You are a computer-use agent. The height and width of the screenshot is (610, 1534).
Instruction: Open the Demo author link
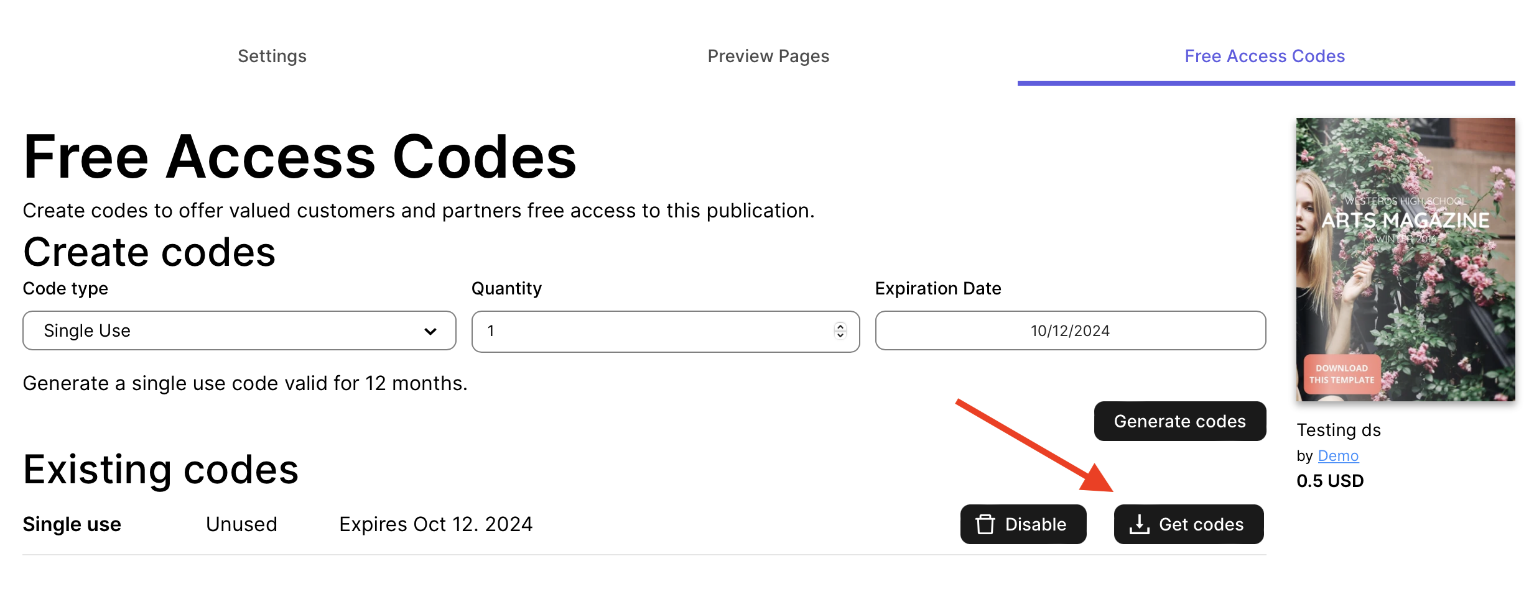[1338, 456]
